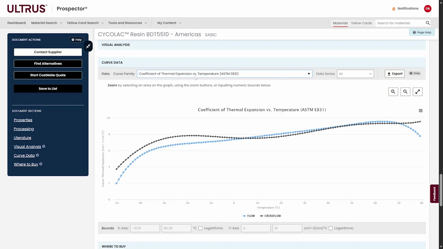Open the Curve Family dropdown
Image resolution: width=443 pixels, height=249 pixels.
[x=225, y=74]
